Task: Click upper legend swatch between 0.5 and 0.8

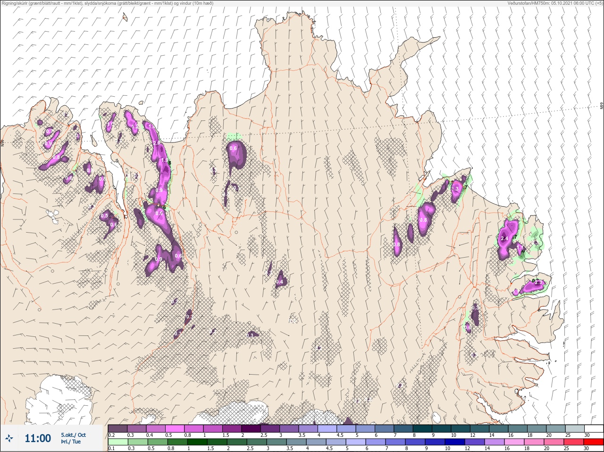Action: (x=175, y=428)
